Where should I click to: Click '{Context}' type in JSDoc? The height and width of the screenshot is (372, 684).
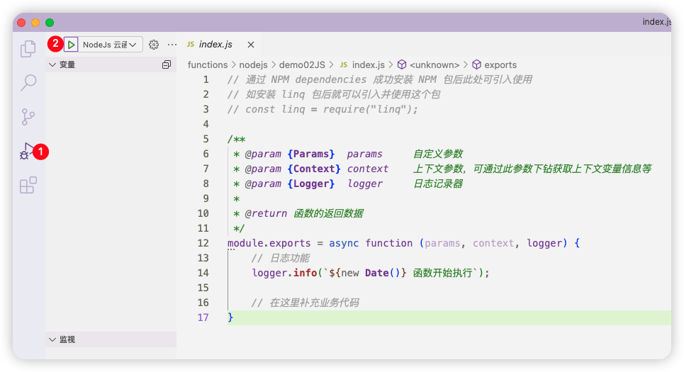pyautogui.click(x=313, y=169)
